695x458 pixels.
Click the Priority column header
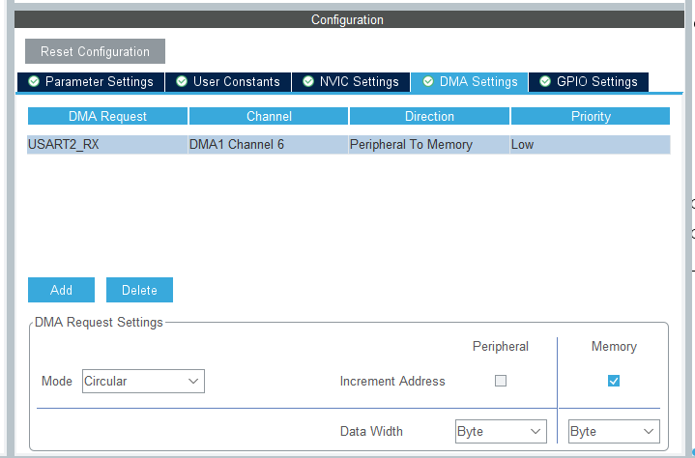591,116
